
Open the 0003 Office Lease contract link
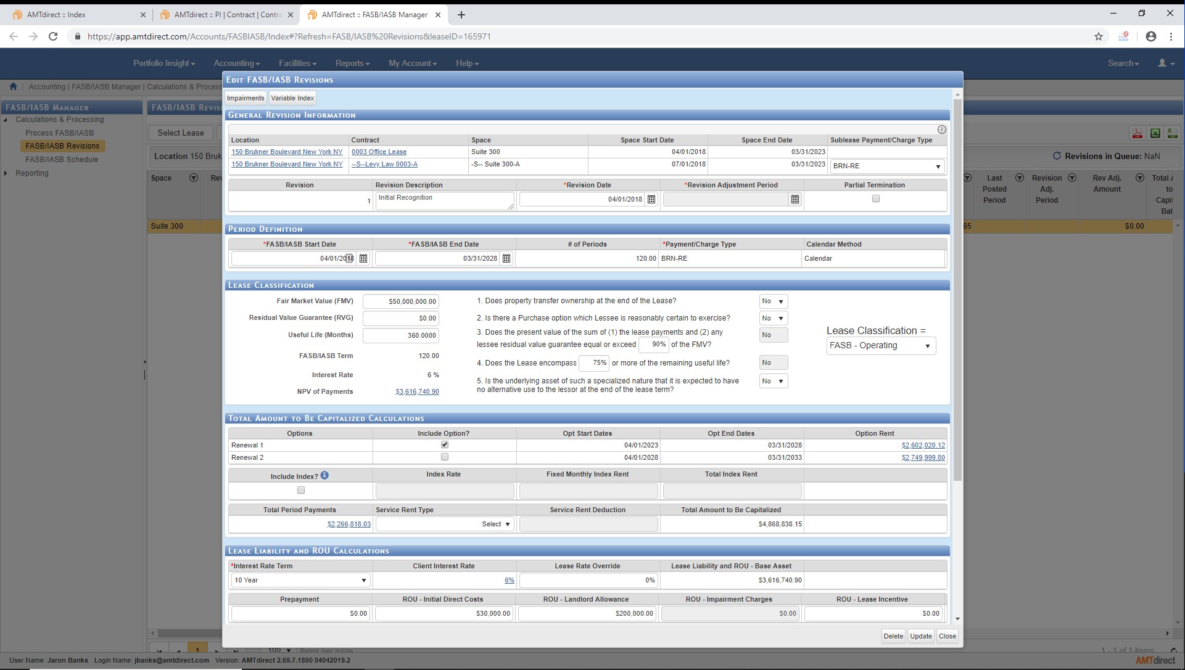pos(379,152)
